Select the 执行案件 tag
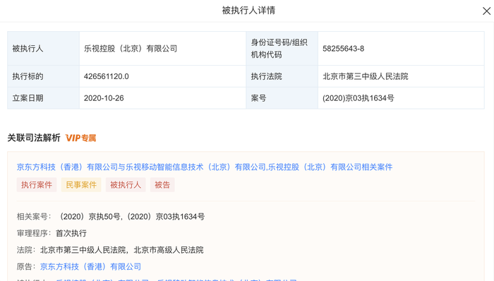This screenshot has width=494, height=281. 37,185
